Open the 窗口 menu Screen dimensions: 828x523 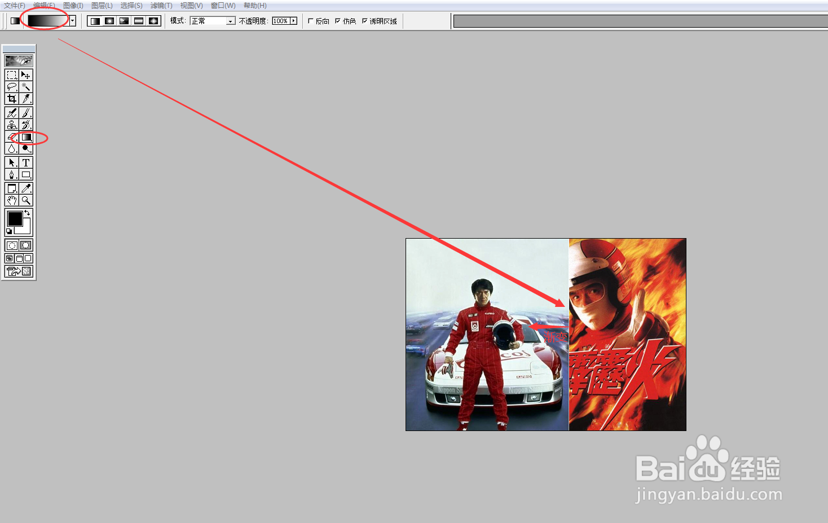click(223, 6)
